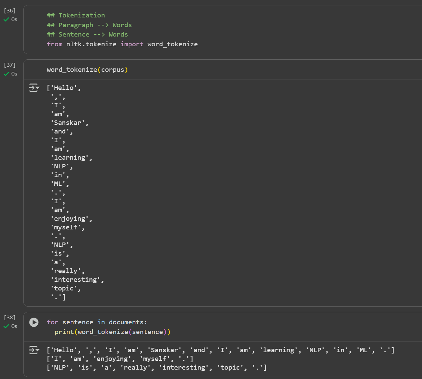Viewport: 422px width, 379px height.
Task: Click green checkmark beside cell 38
Action: point(6,327)
